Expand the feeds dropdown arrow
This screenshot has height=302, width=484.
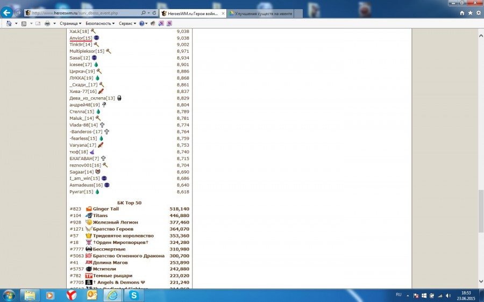[x=31, y=24]
